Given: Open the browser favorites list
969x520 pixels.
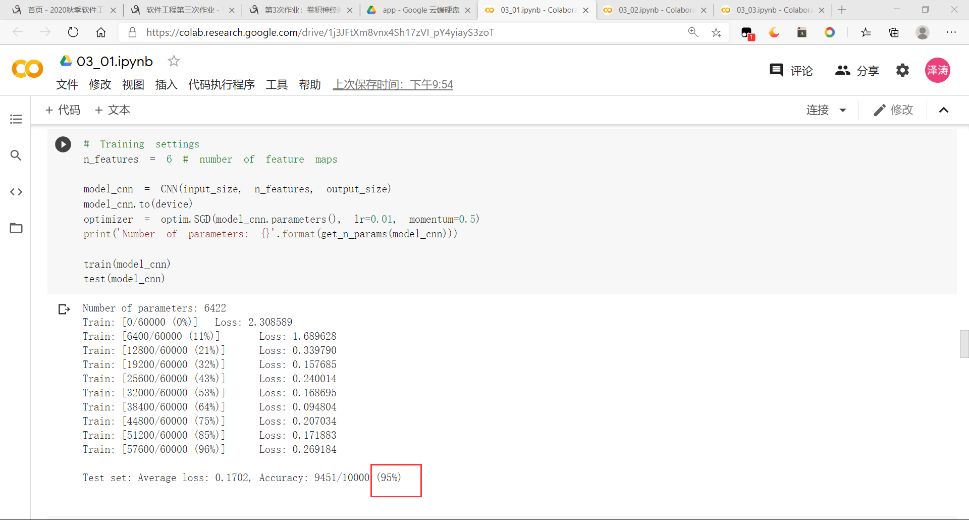Looking at the screenshot, I should [x=866, y=32].
